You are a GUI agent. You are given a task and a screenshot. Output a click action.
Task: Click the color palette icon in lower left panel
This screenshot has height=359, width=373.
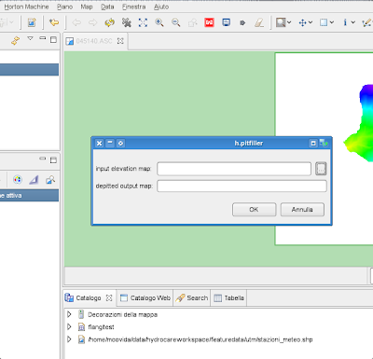point(18,180)
